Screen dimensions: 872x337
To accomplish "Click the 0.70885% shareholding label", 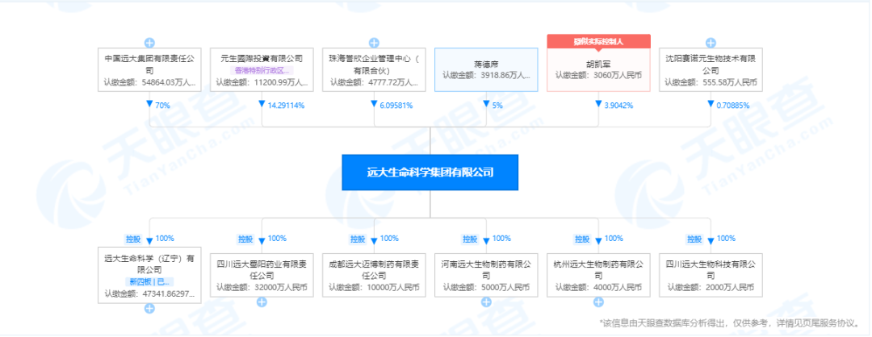I will (x=733, y=105).
